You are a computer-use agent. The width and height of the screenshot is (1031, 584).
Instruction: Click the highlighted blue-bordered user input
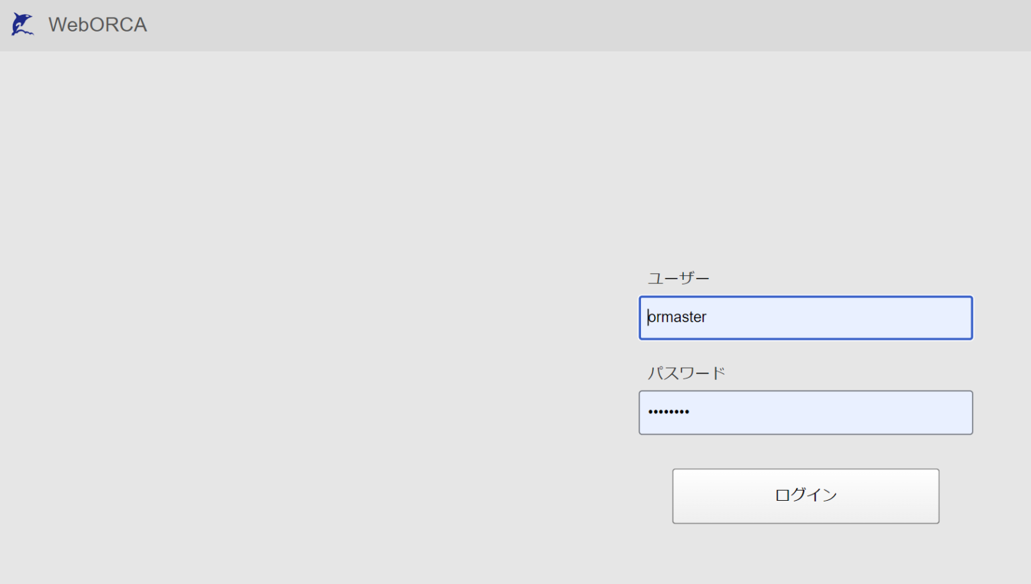tap(805, 318)
